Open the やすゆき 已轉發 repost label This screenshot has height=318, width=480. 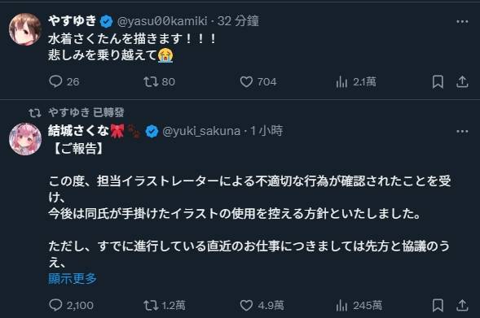click(86, 112)
